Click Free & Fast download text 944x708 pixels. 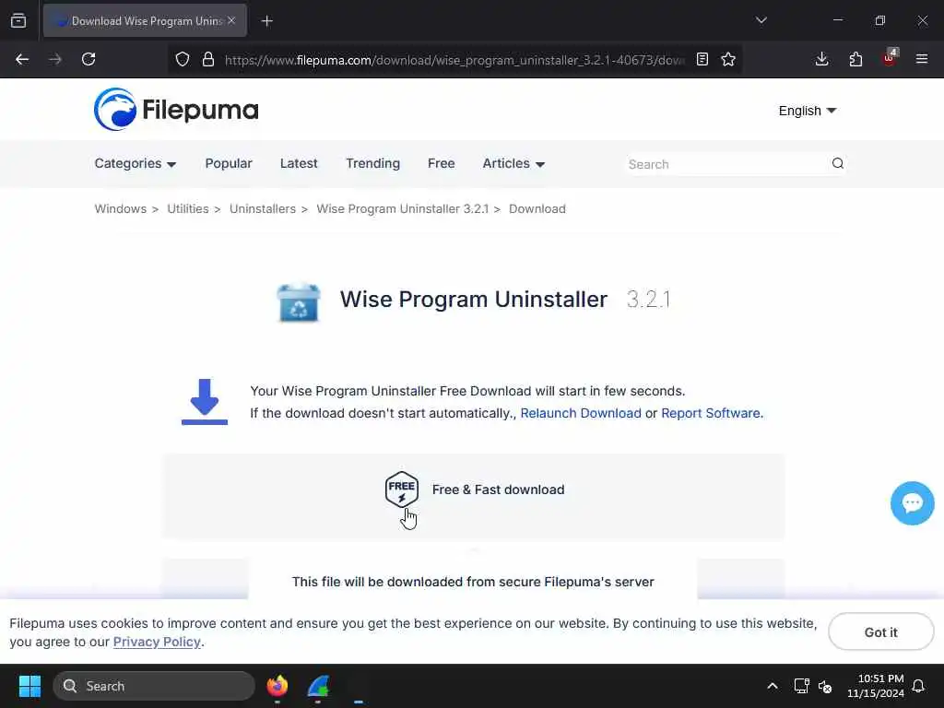pyautogui.click(x=499, y=490)
